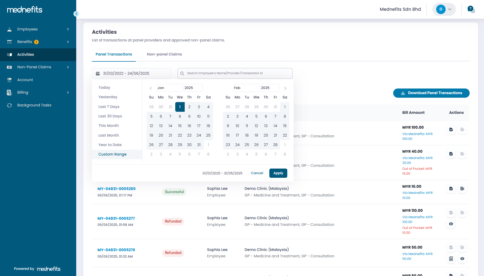The height and width of the screenshot is (276, 484).
Task: Open calculator icon for MYR 50.00 row
Action: coord(451,259)
